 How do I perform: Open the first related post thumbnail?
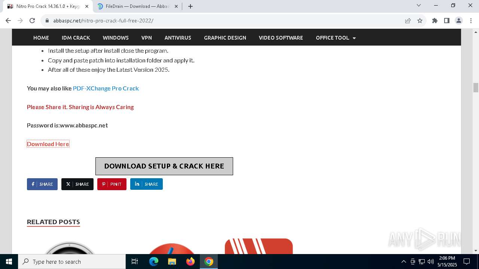pos(70,247)
